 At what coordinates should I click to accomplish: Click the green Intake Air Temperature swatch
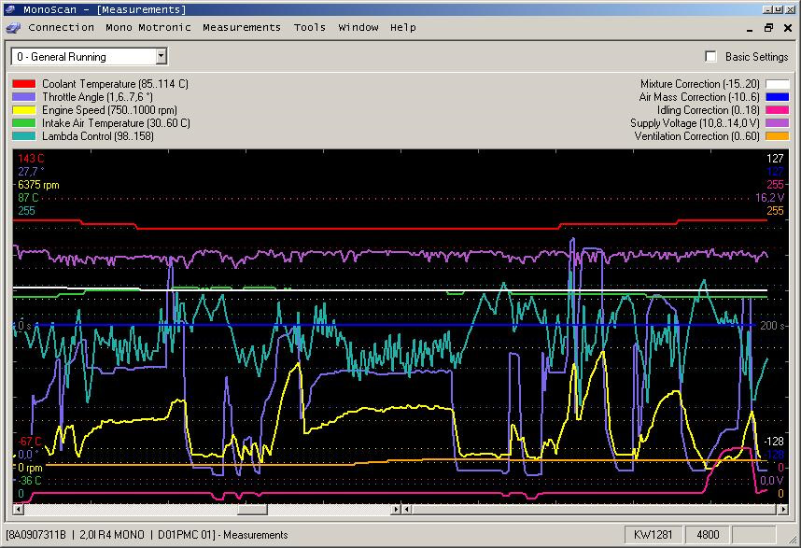click(24, 123)
